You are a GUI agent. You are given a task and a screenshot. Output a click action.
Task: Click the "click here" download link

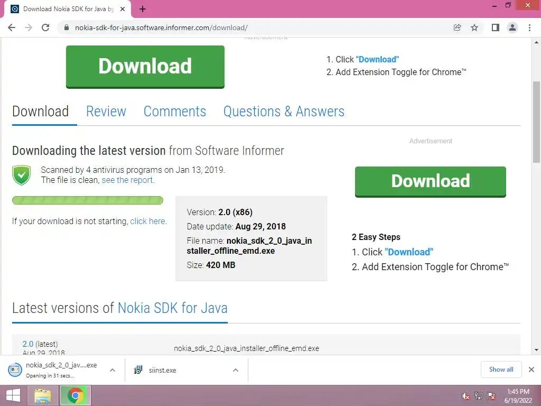coord(147,222)
